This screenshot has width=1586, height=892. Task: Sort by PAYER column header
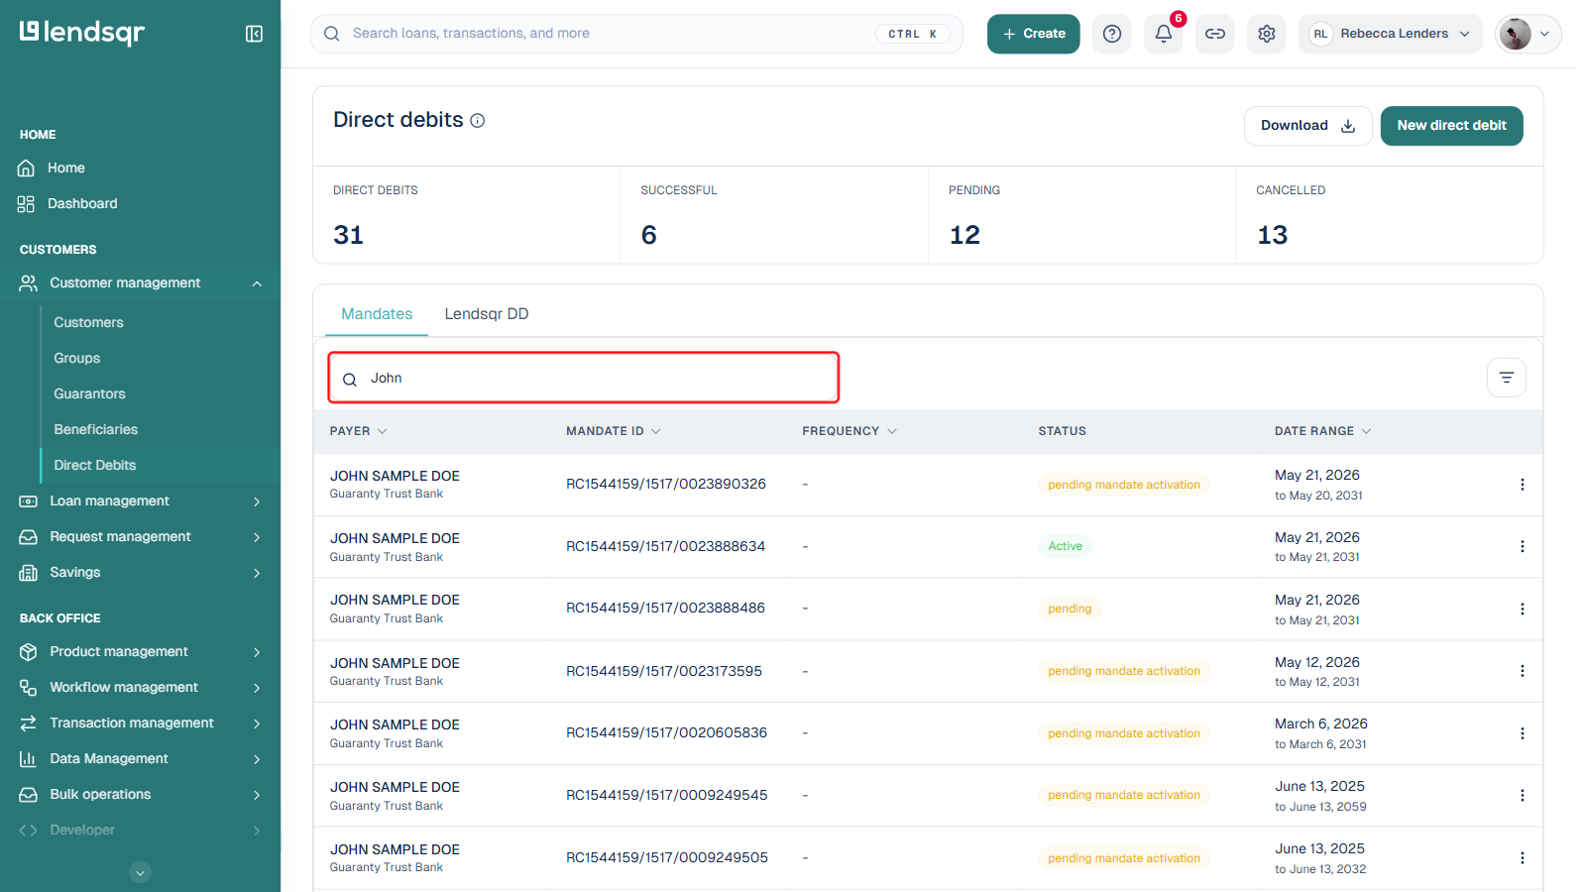pos(358,431)
